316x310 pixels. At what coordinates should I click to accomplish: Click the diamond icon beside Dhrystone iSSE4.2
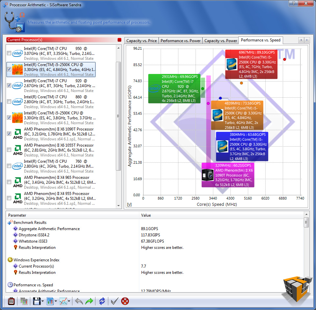click(x=15, y=235)
